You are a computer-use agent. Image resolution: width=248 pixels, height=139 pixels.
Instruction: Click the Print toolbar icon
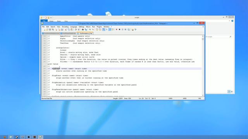point(62,30)
